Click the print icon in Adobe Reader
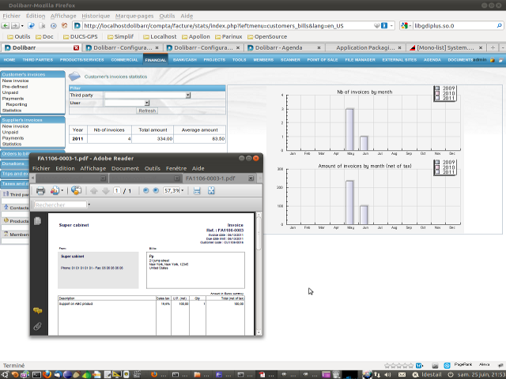Viewport: 506px width, 379px height. click(40, 191)
